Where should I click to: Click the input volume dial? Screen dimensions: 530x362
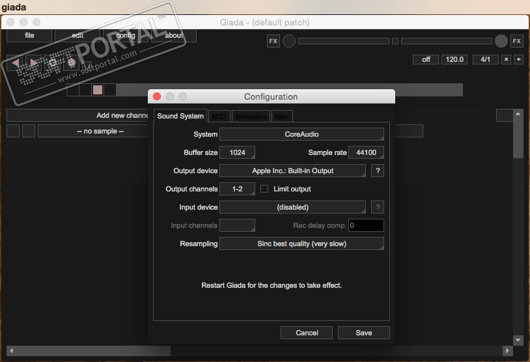click(x=288, y=41)
